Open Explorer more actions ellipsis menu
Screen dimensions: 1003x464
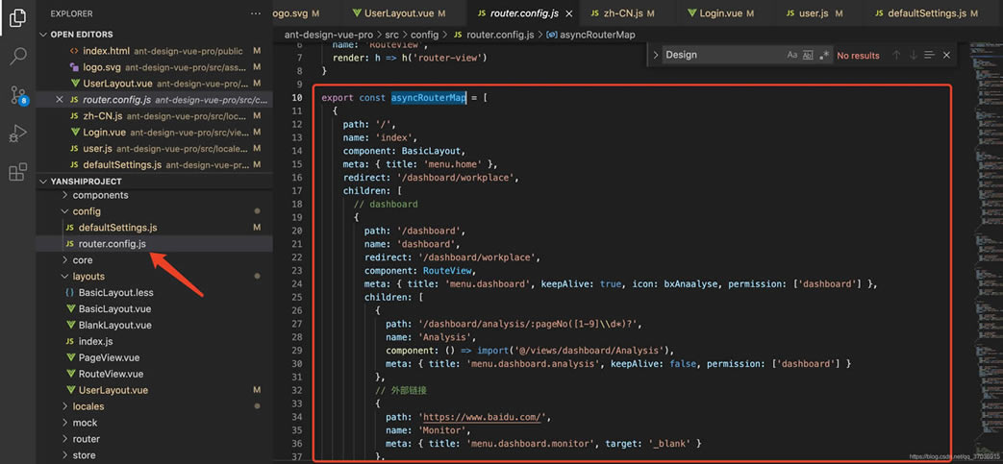(x=256, y=13)
